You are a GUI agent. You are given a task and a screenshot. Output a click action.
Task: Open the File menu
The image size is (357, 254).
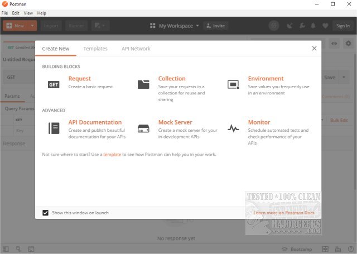(5, 13)
